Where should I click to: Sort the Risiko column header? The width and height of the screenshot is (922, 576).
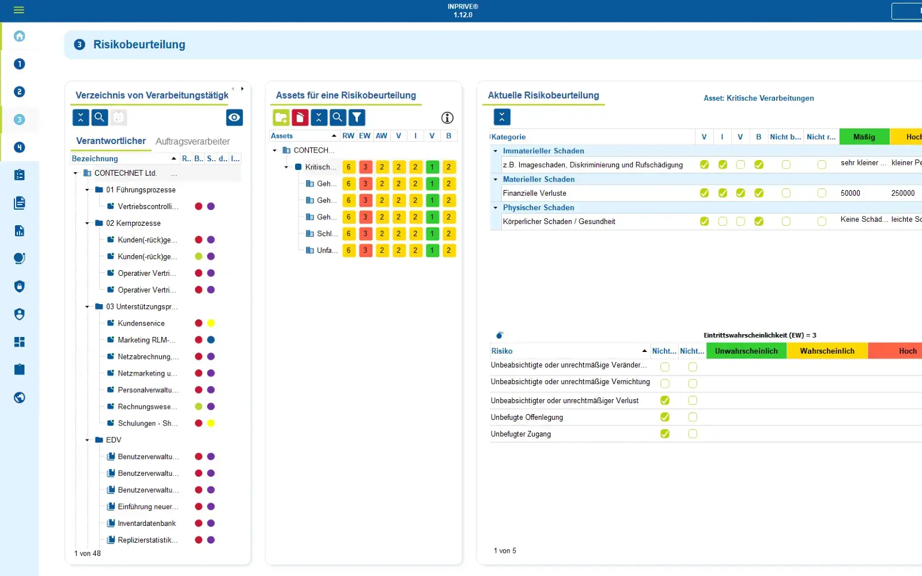502,351
